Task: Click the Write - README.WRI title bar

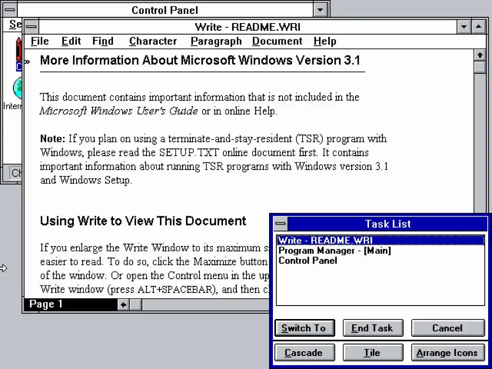Action: click(x=247, y=27)
